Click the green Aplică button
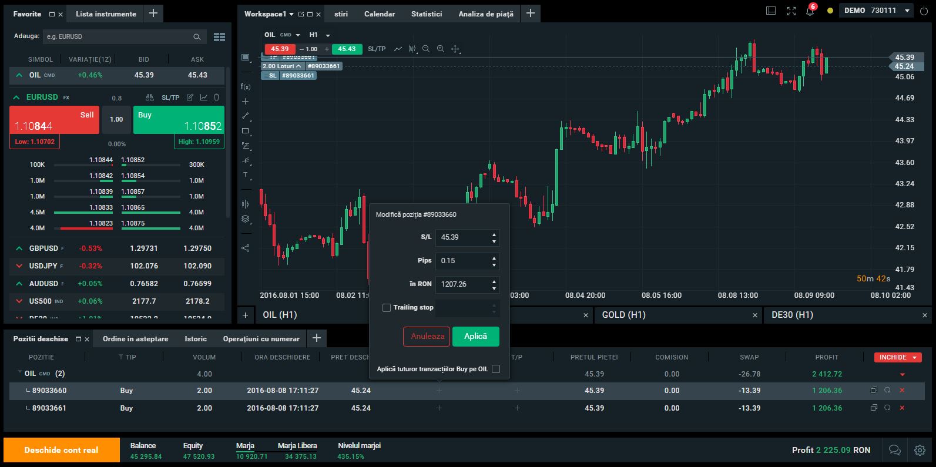 point(475,337)
